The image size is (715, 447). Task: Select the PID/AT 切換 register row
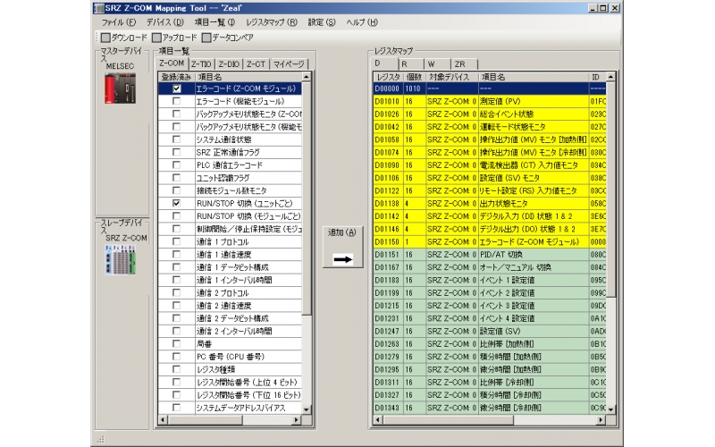(490, 255)
